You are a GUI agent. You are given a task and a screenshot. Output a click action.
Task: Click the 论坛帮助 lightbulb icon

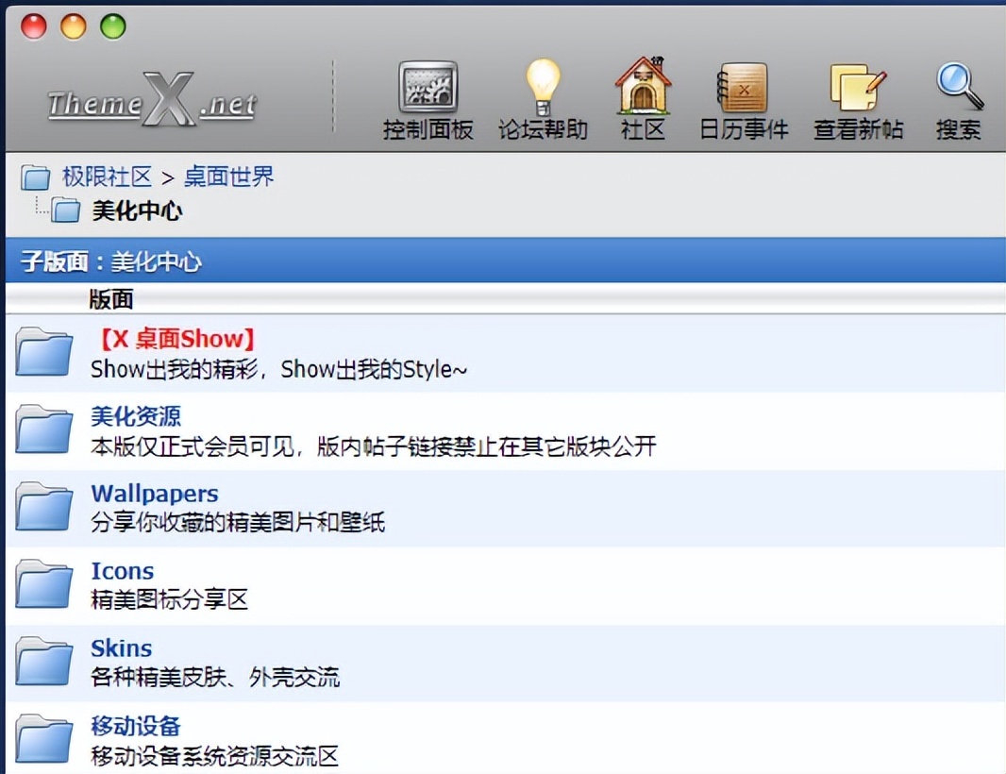coord(543,87)
